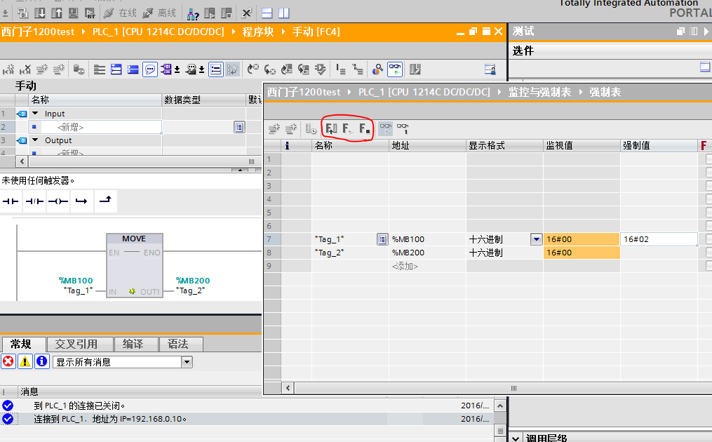
Task: Click the force value field showing 16#02
Action: pyautogui.click(x=659, y=239)
